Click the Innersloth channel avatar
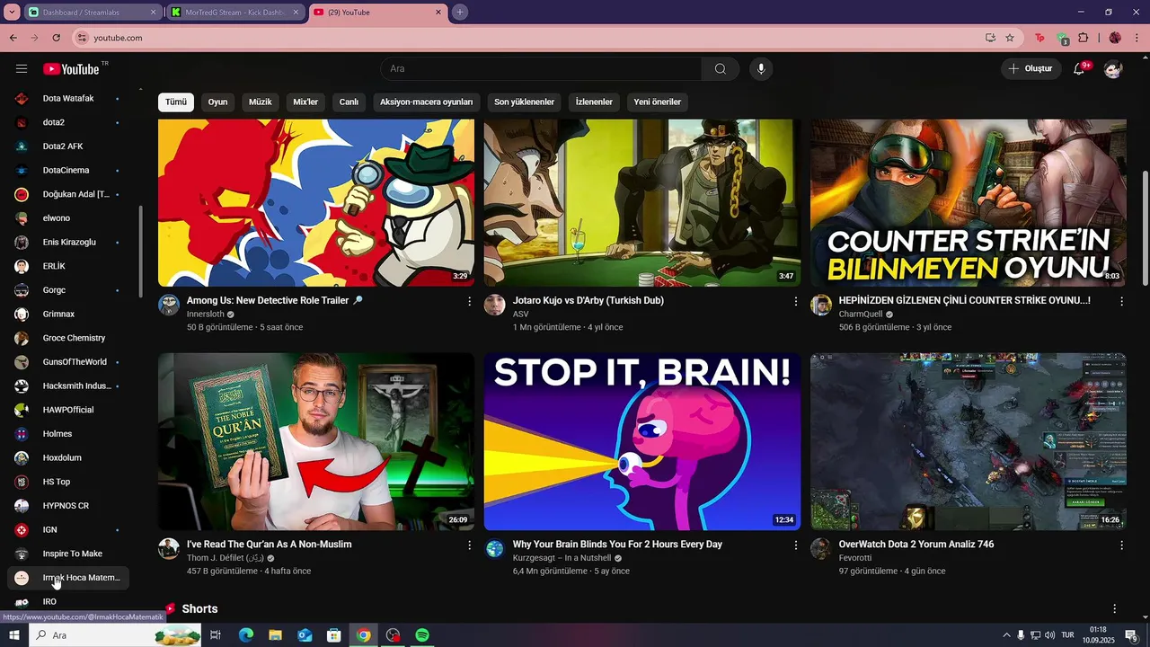The image size is (1150, 647). [169, 305]
